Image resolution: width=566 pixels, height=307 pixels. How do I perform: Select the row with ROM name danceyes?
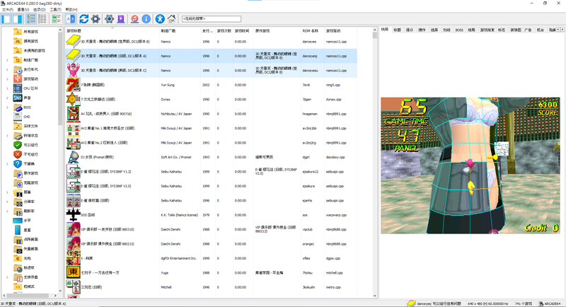click(211, 42)
